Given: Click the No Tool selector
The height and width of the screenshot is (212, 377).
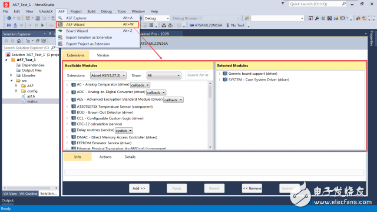Looking at the screenshot, I should click(x=235, y=25).
